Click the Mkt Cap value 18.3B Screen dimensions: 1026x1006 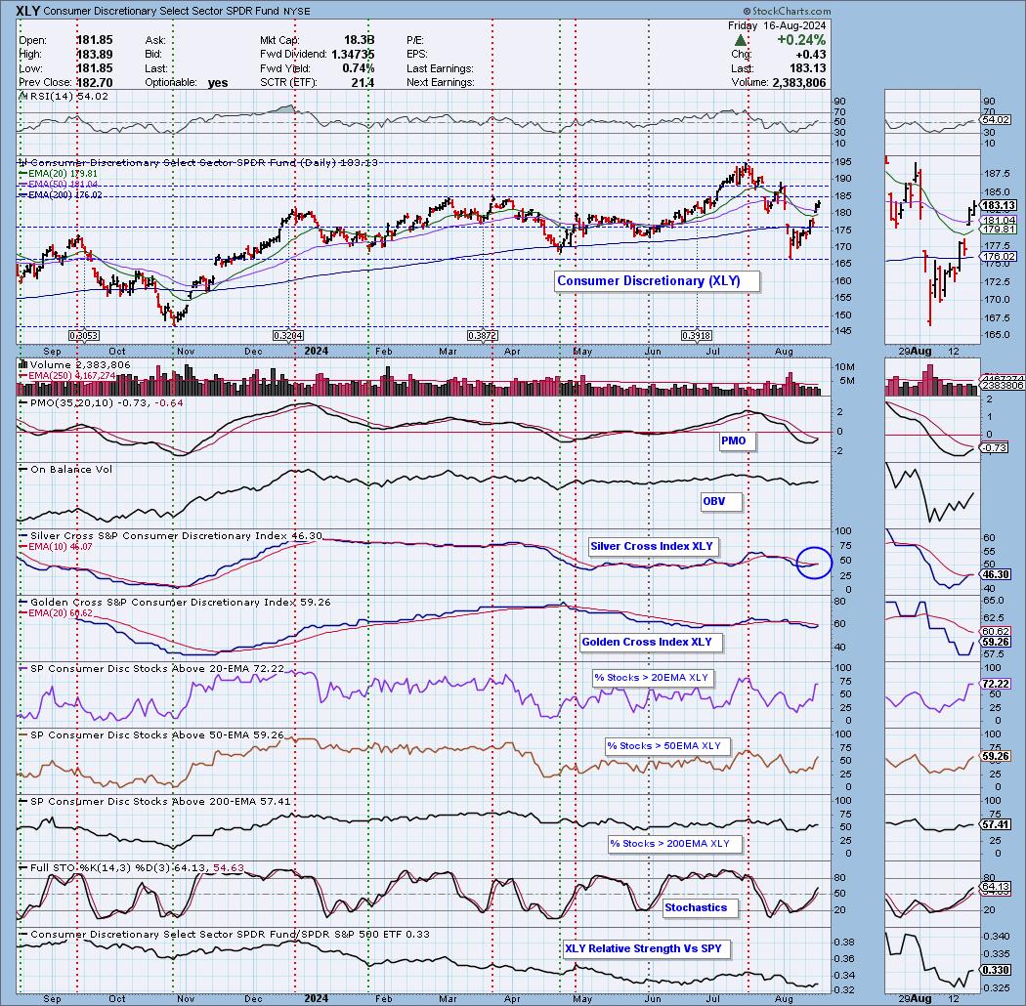360,41
